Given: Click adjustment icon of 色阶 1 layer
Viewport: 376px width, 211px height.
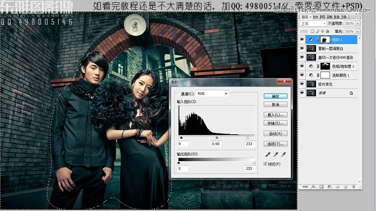Looking at the screenshot, I should (311, 40).
